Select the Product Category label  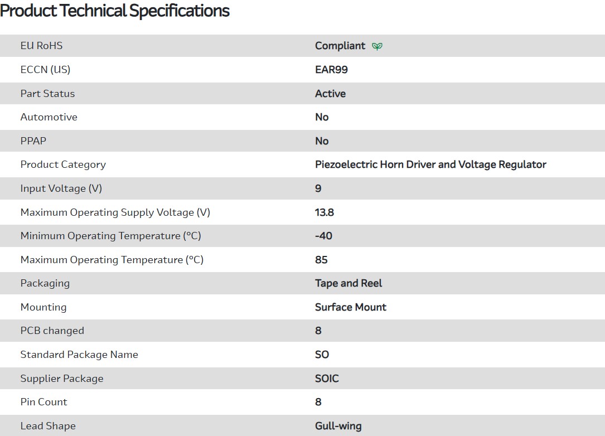pyautogui.click(x=63, y=164)
